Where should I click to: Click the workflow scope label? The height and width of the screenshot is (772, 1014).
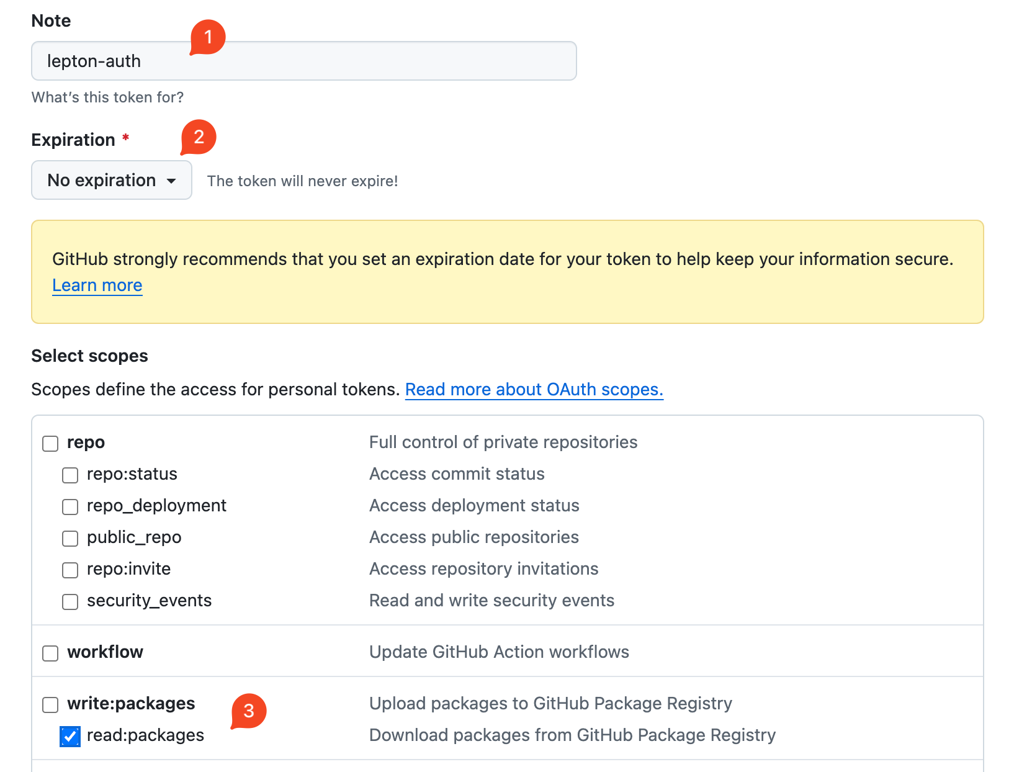[105, 652]
